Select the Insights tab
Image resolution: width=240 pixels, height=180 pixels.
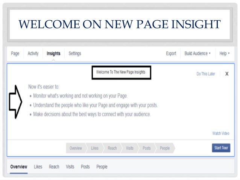pos(53,53)
